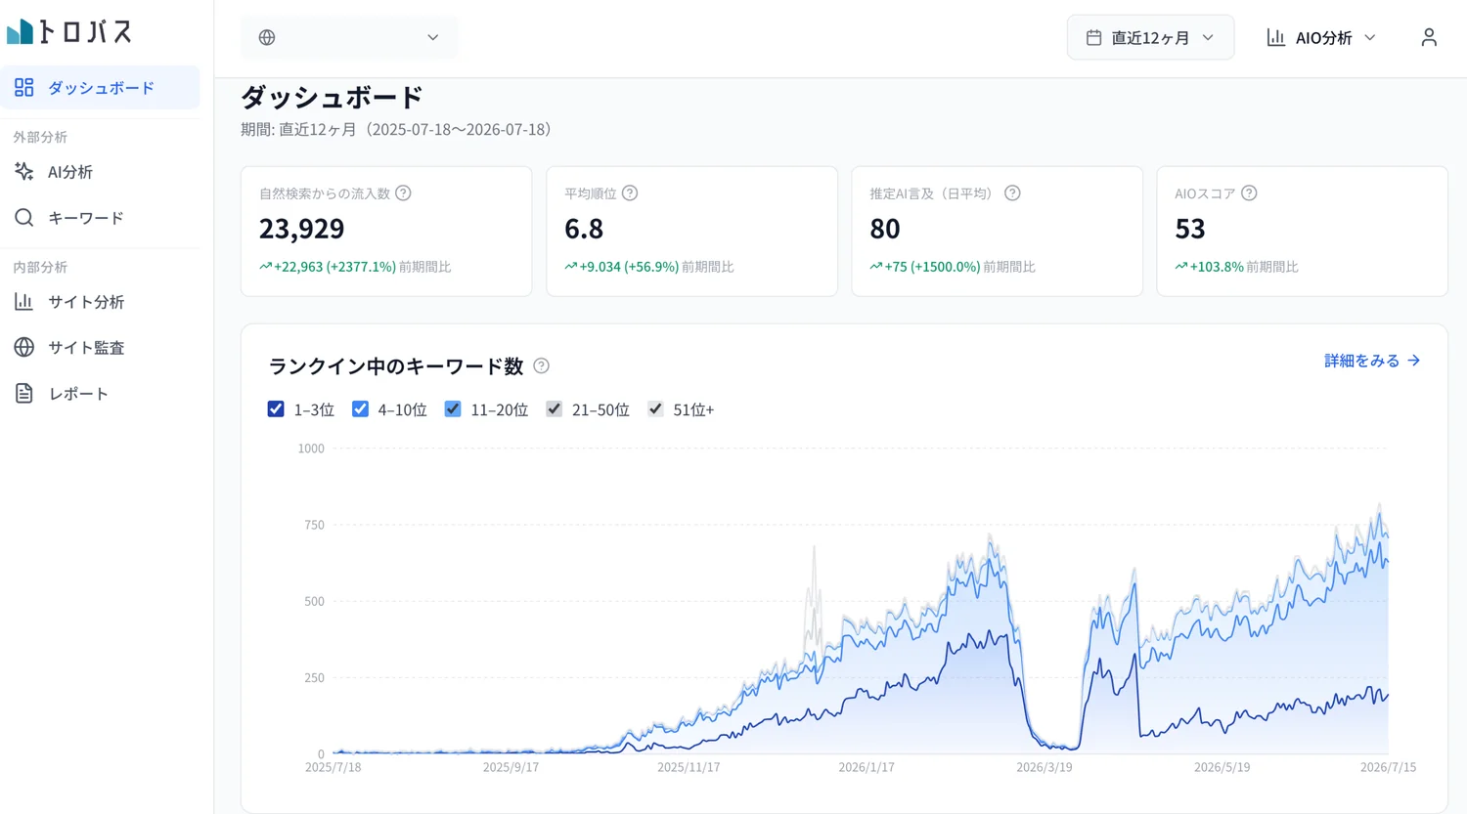
Task: Click the calendar icon beside 直近12ヶ月
Action: pos(1094,37)
